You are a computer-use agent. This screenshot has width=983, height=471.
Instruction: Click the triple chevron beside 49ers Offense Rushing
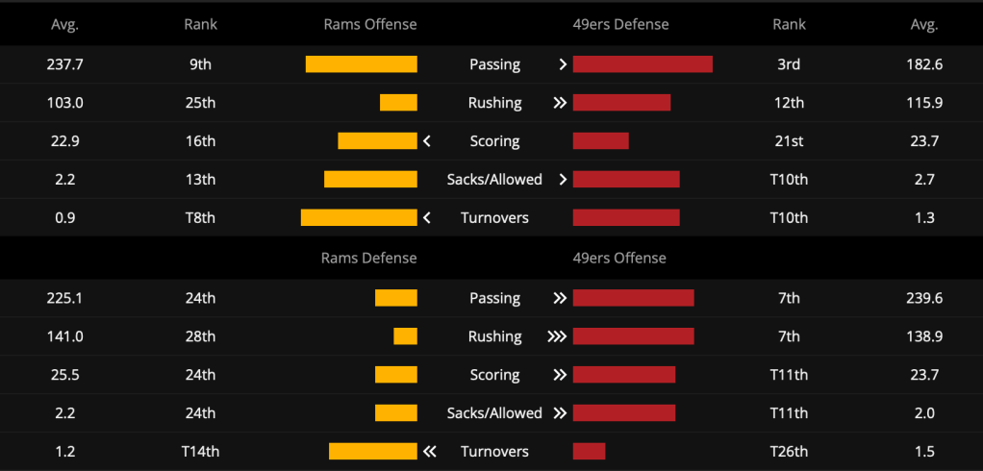click(557, 336)
